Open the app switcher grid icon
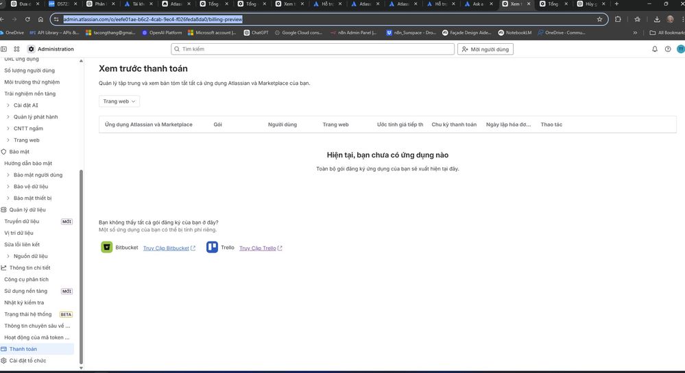 click(x=16, y=49)
